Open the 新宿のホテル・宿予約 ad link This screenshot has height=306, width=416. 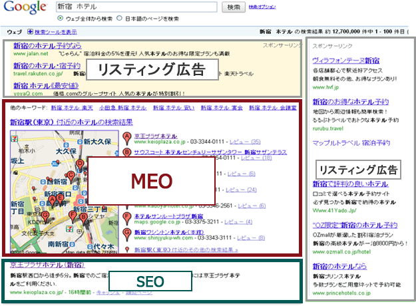point(47,65)
